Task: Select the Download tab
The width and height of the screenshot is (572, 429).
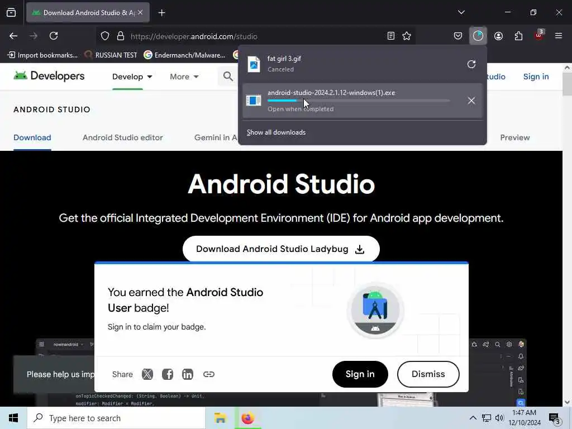Action: click(32, 137)
